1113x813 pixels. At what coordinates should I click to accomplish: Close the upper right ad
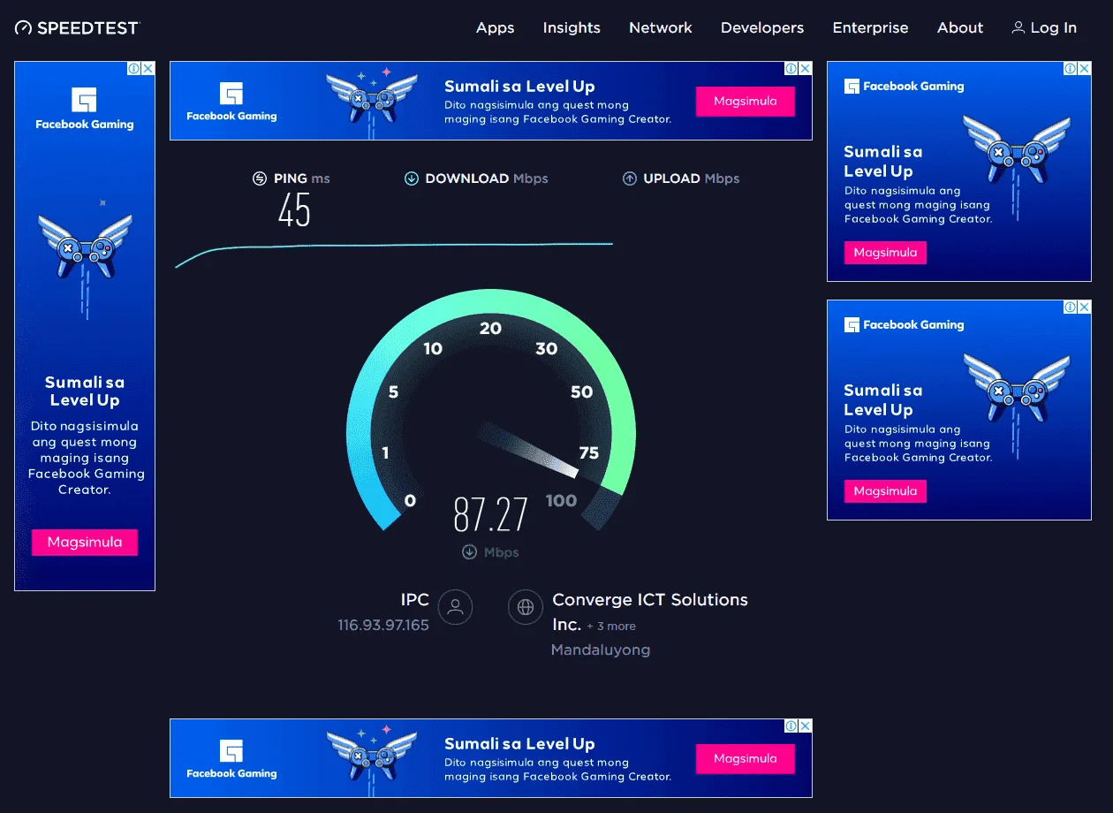click(1085, 69)
